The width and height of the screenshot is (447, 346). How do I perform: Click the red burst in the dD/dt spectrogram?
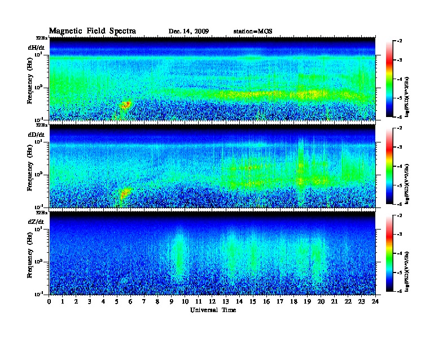[x=124, y=193]
